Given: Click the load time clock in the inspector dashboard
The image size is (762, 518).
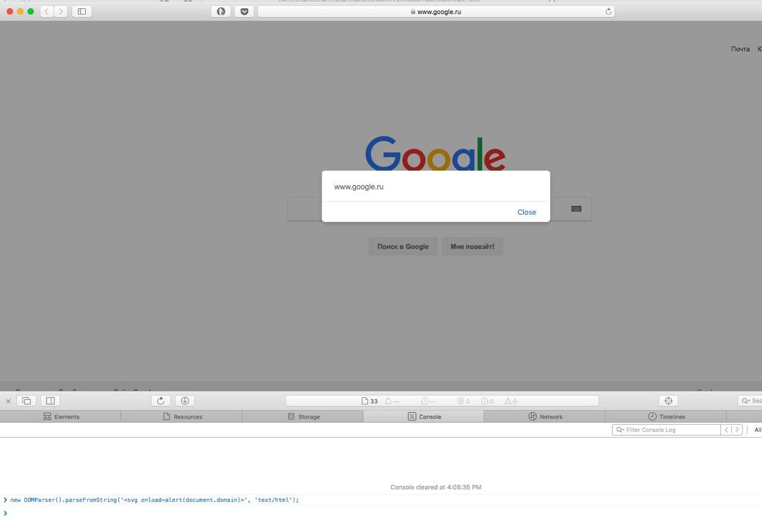Looking at the screenshot, I should [x=428, y=401].
